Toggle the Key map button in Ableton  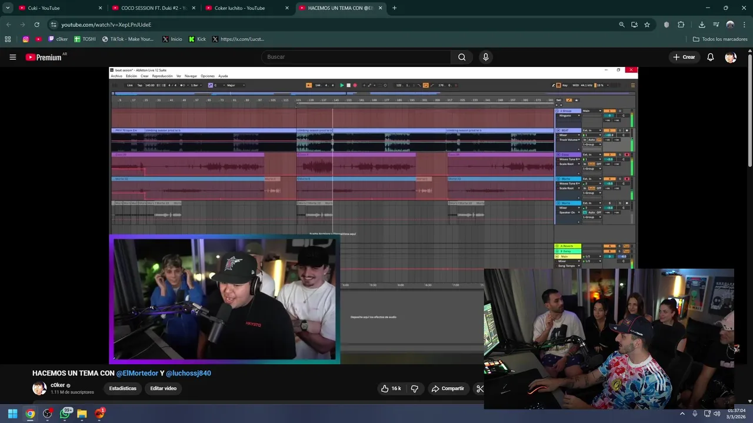[565, 85]
